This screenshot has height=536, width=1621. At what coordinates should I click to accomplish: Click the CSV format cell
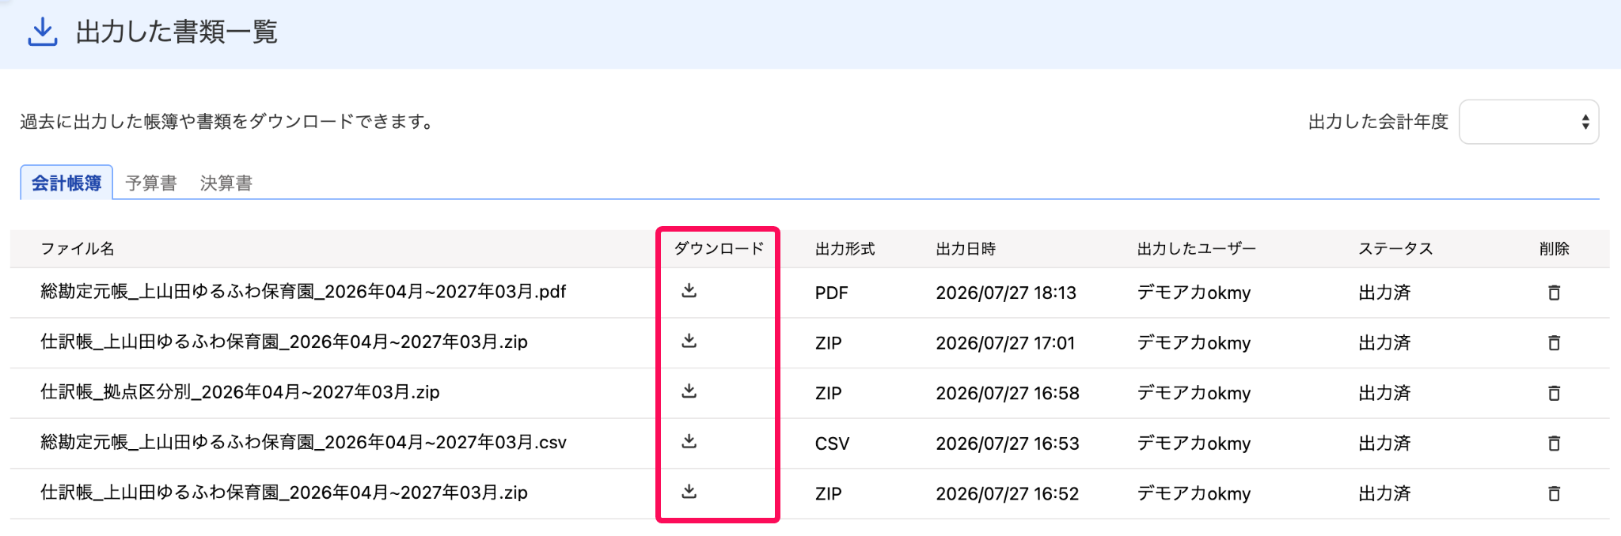coord(832,444)
